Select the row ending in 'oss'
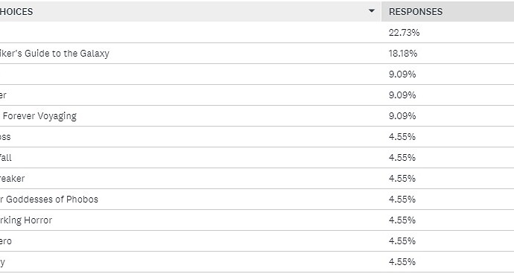Viewport: 514px width, 274px height. (257, 137)
